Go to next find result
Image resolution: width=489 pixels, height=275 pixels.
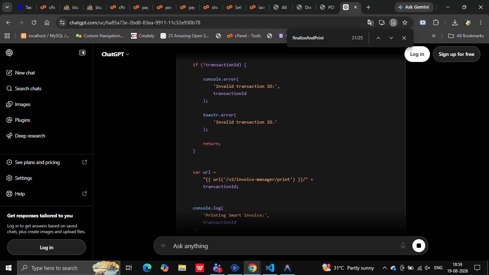391,38
